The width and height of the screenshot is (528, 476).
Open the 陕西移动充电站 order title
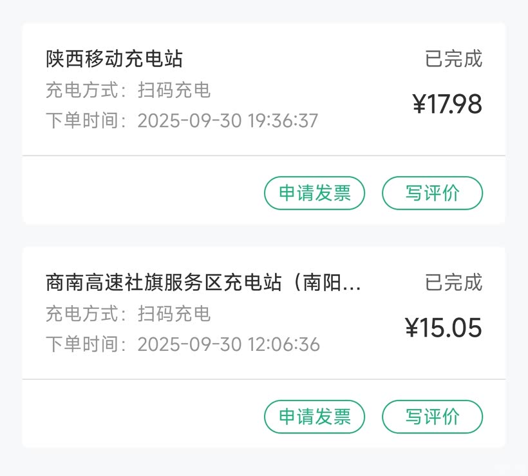pos(115,59)
